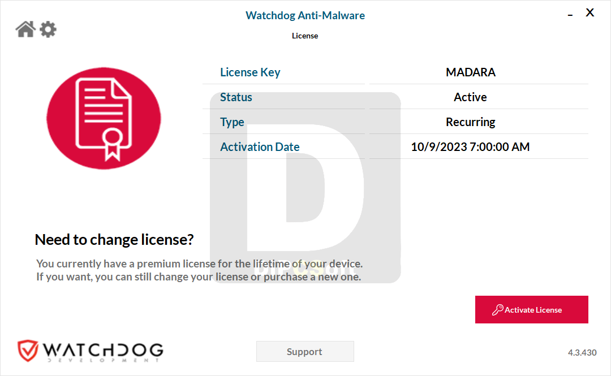Close the Watchdog Anti-Malware window
The height and width of the screenshot is (376, 611).
pos(590,12)
